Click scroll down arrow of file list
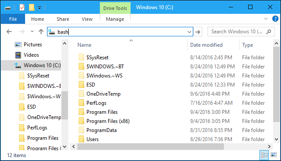 coord(276,139)
